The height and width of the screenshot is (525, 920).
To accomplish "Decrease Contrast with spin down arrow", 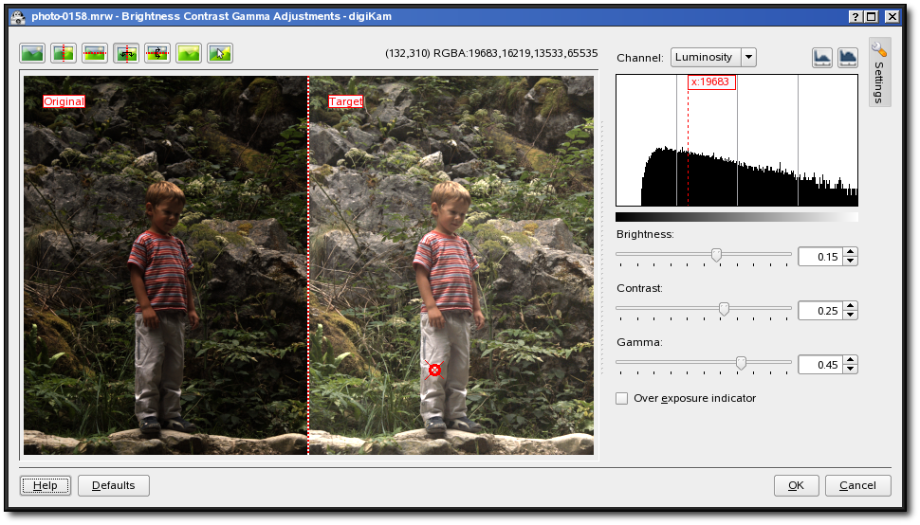I will click(851, 316).
